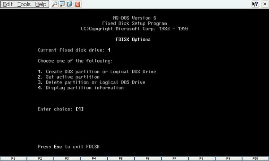Click 'Create DOS partition or Logical DOS Drive'
Viewport: 269px width, 161px height.
click(x=101, y=72)
